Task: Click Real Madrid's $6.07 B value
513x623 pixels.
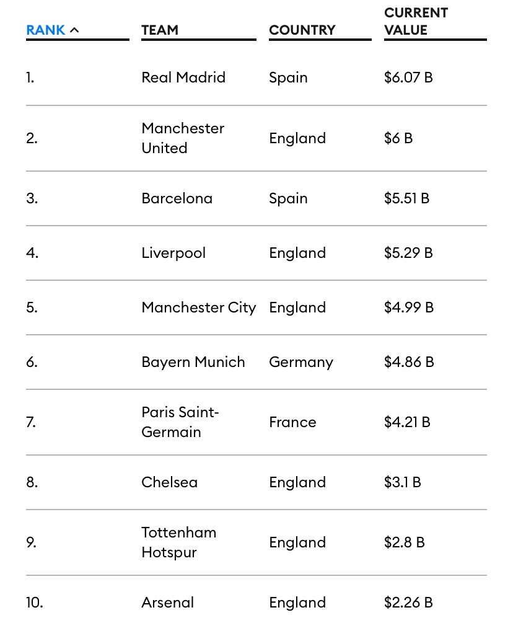Action: point(408,77)
